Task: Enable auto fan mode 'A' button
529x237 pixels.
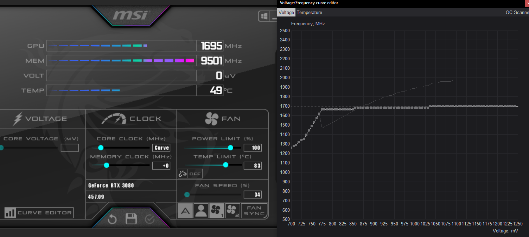Action: 185,211
